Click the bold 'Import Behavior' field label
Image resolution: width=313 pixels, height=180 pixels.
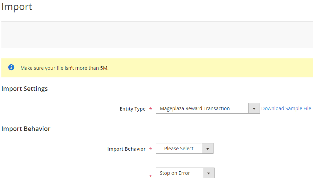[126, 149]
